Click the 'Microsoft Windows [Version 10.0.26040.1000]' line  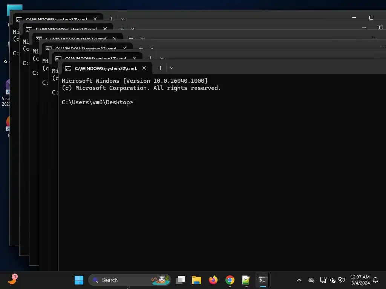(x=135, y=81)
